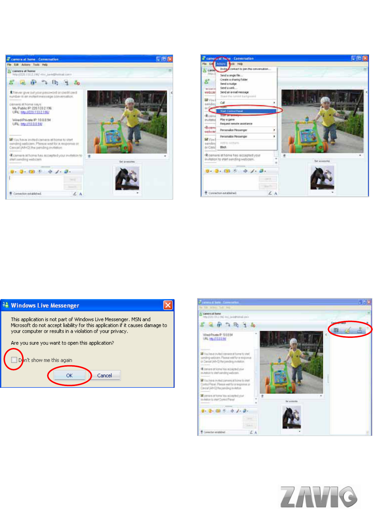Open Edit menu in Public IP window
Image resolution: width=373 pixels, height=516 pixels.
(x=16, y=64)
